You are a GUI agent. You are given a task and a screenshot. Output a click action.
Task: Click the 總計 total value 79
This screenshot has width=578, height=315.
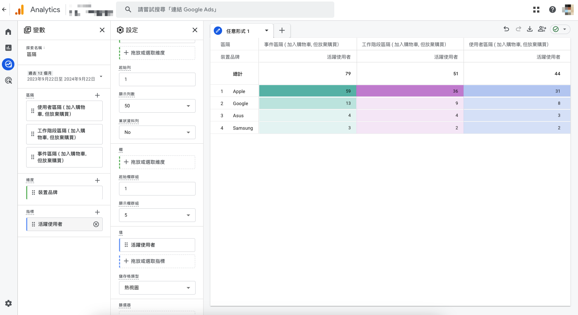(348, 74)
